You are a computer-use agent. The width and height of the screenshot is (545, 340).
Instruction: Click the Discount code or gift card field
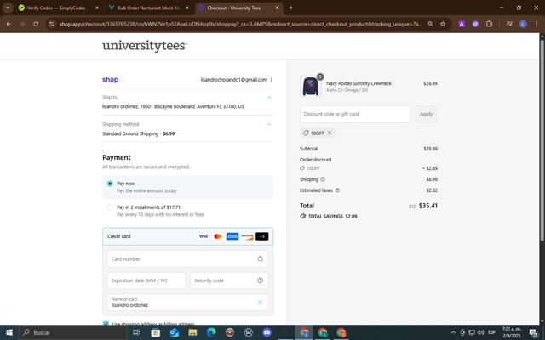pos(355,114)
